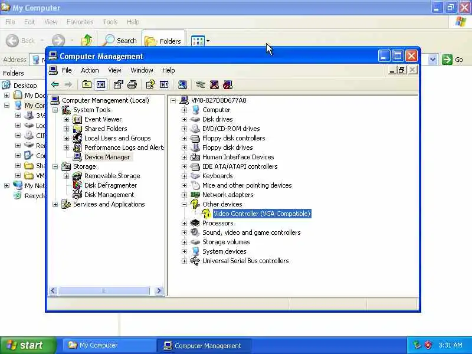
Task: Open the File menu in Computer Management
Action: tap(67, 70)
